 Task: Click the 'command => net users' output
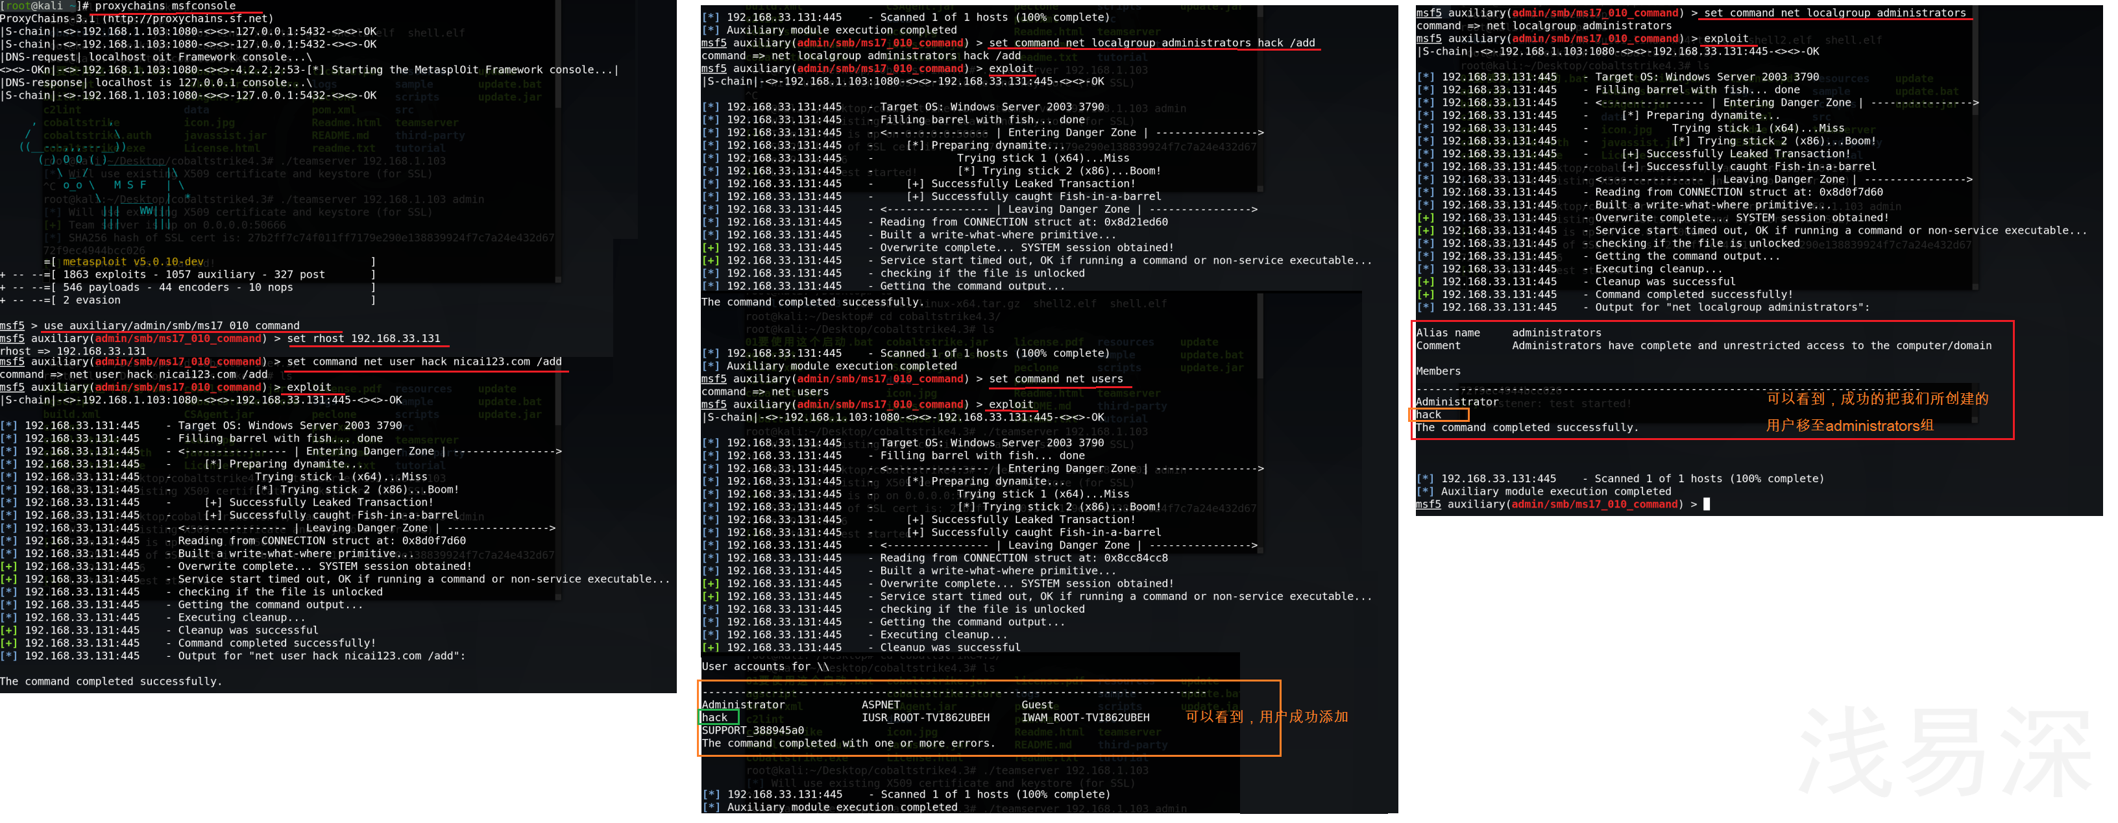coord(764,391)
